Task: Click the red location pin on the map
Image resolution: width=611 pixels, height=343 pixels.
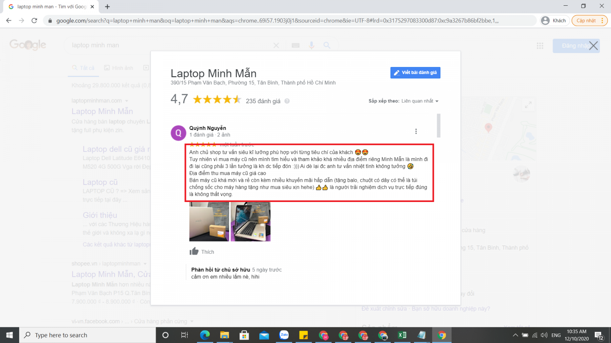Action: pos(488,128)
